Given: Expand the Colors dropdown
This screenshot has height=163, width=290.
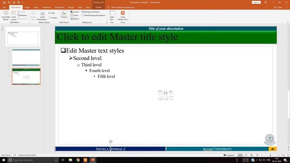Looking at the screenshot, I should pos(75,12).
